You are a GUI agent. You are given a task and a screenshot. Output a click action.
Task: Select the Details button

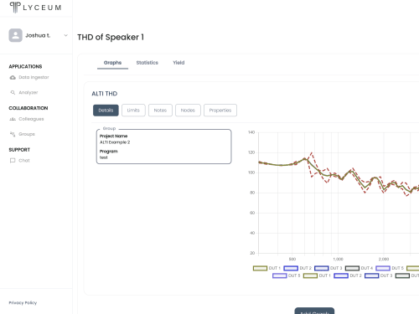click(x=106, y=111)
